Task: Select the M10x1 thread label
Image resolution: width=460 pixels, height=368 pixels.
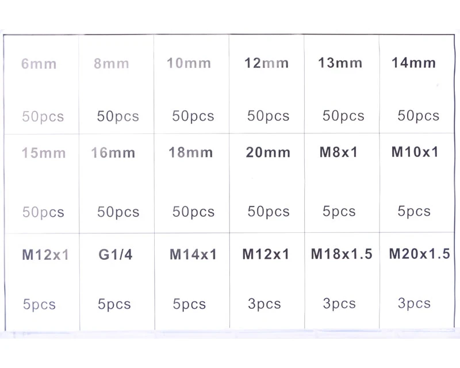Action: pos(415,152)
